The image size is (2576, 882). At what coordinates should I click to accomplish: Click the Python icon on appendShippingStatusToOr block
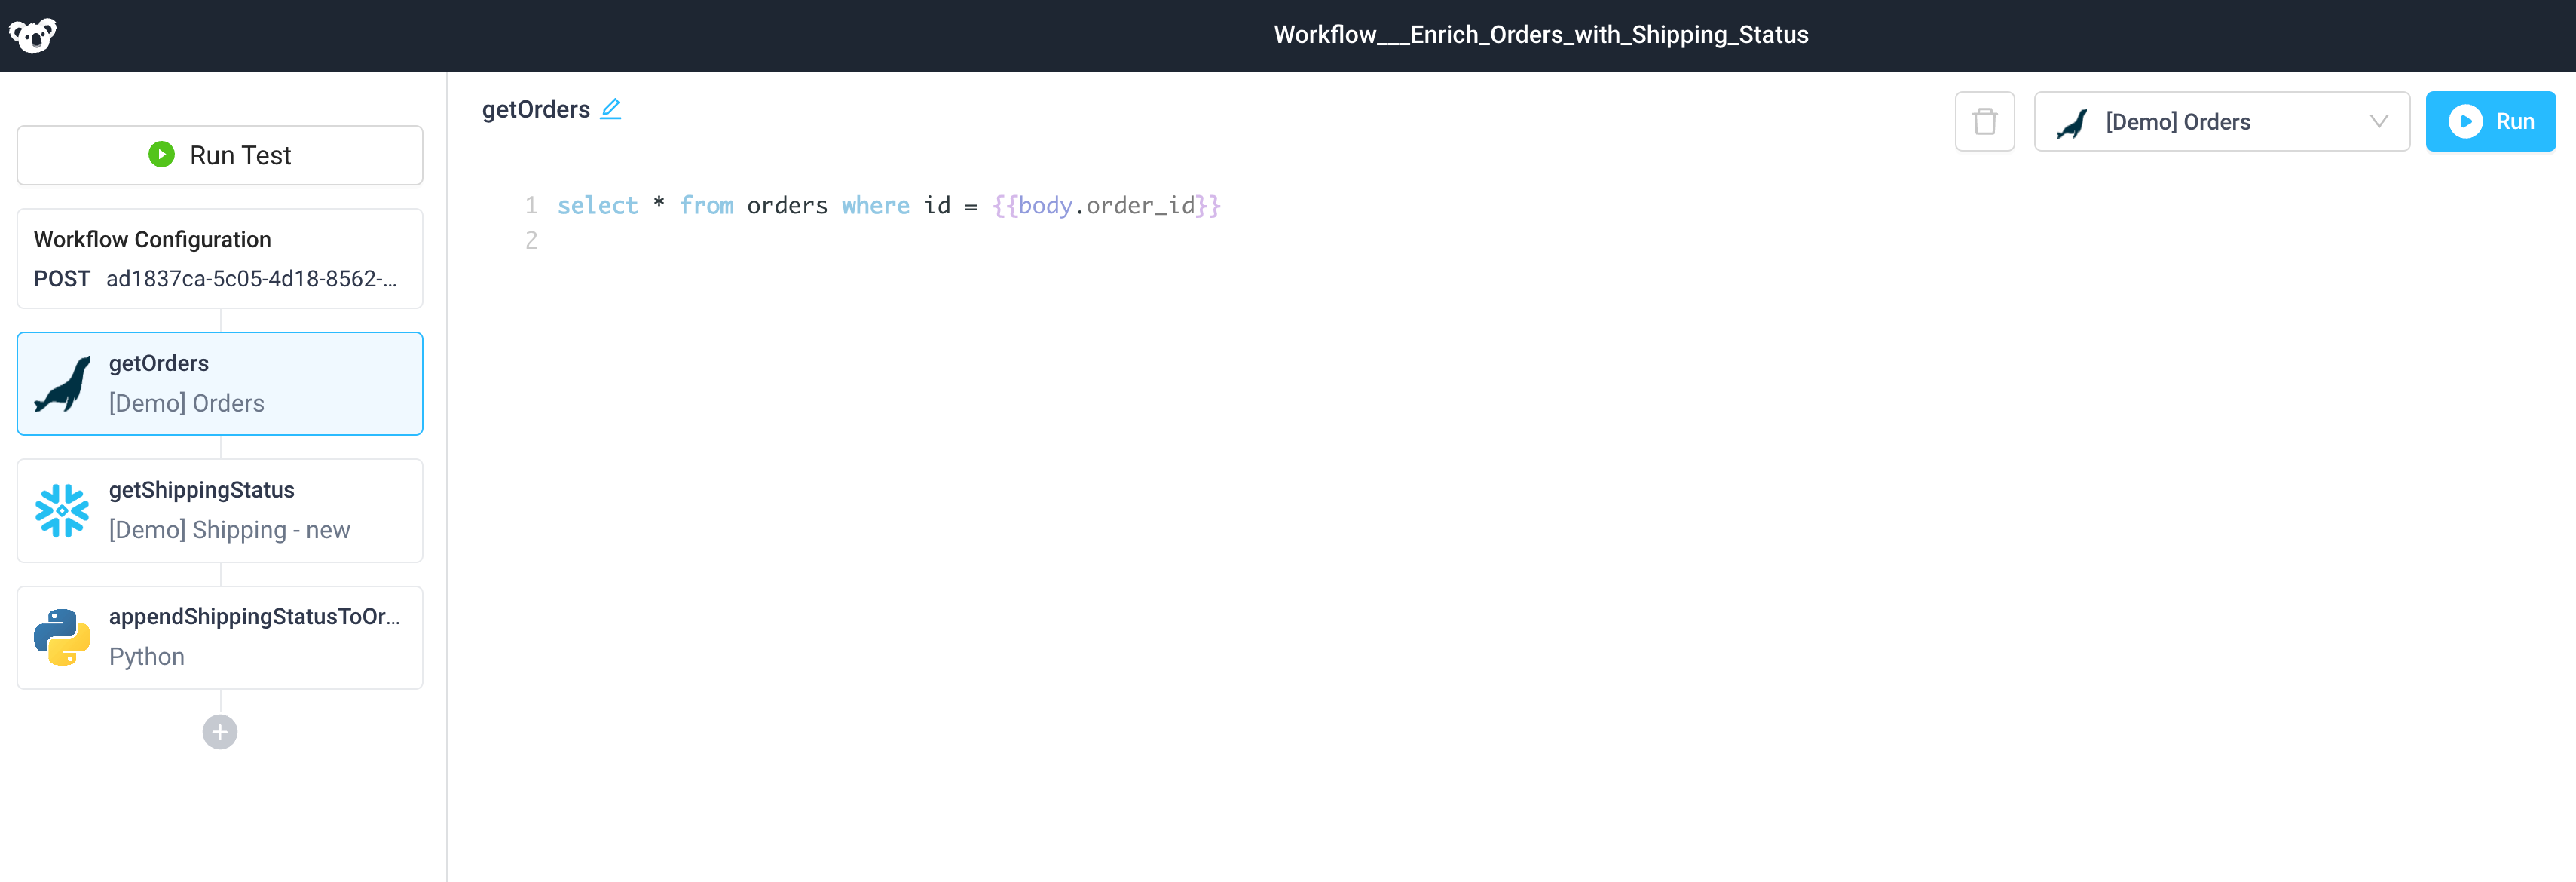(x=61, y=637)
